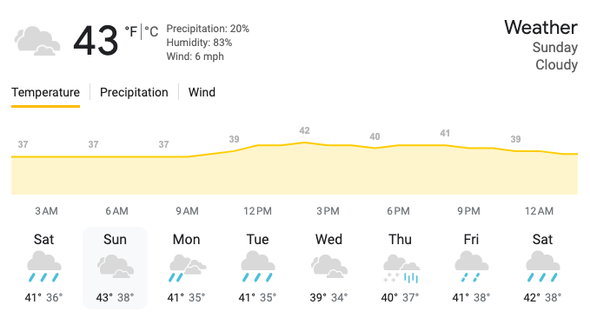Click the Thu day label
Image resolution: width=590 pixels, height=318 pixels.
coord(400,239)
